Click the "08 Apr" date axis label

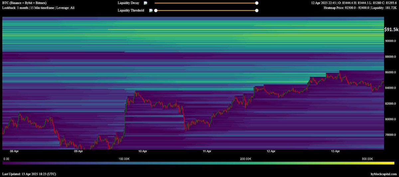(14, 151)
